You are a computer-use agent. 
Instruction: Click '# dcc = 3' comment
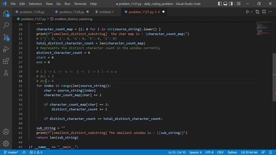[45, 76]
